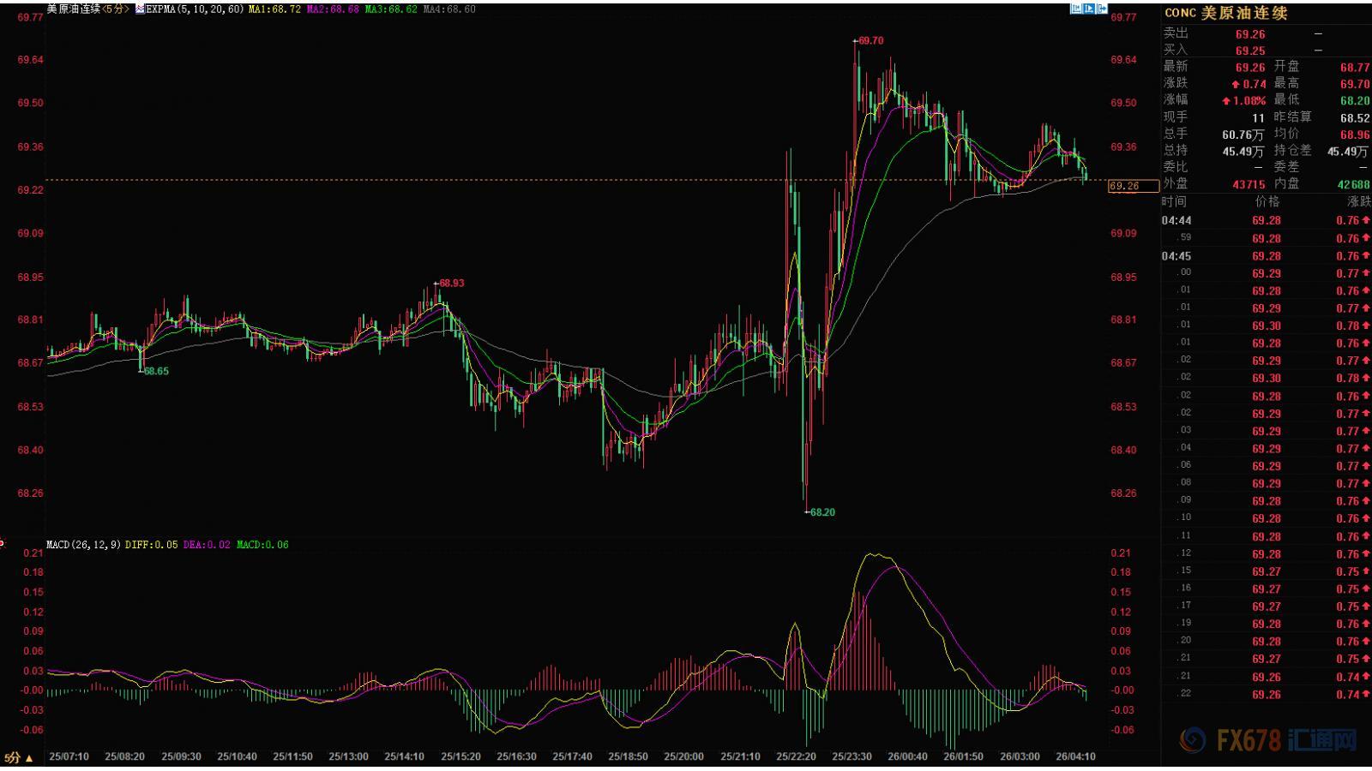Click the time axis label 25/07:10
The image size is (1372, 771).
tap(69, 757)
